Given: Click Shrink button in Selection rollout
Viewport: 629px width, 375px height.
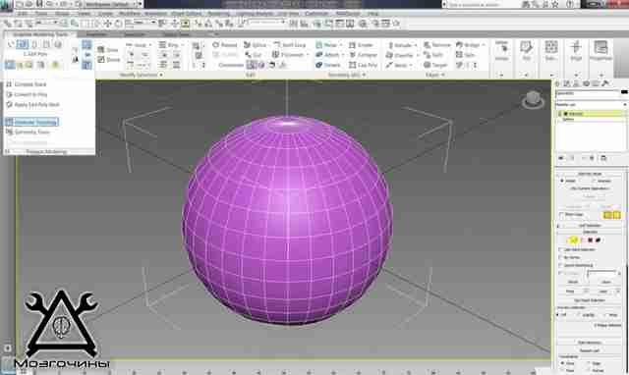Looking at the screenshot, I should pos(573,282).
